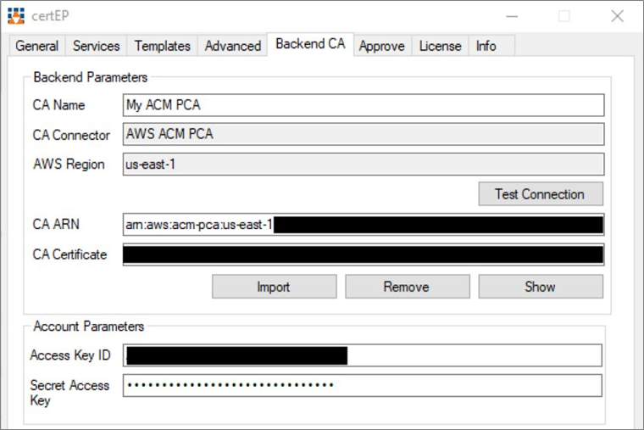
Task: Focus the CA Name field
Action: click(x=364, y=105)
